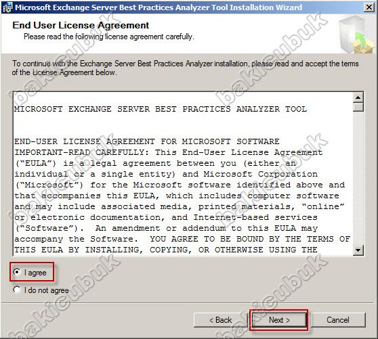
Task: Click the license scrollbar down arrow
Action: coord(358,250)
